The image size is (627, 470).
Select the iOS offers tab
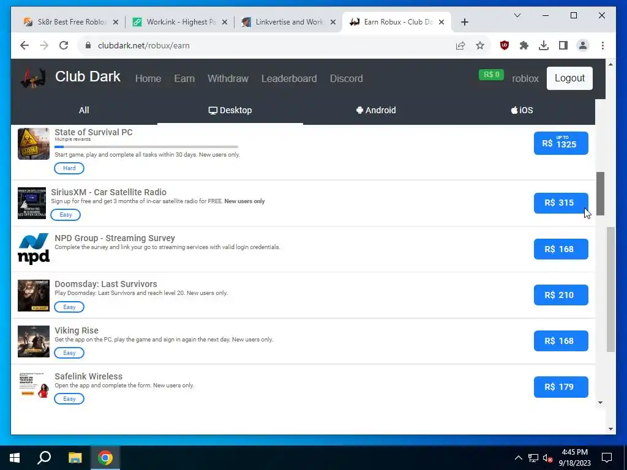[x=522, y=110]
